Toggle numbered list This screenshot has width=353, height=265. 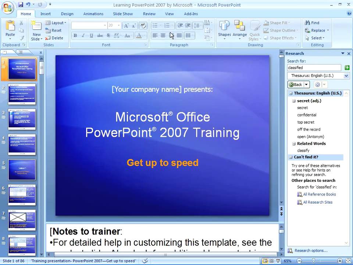[167, 25]
